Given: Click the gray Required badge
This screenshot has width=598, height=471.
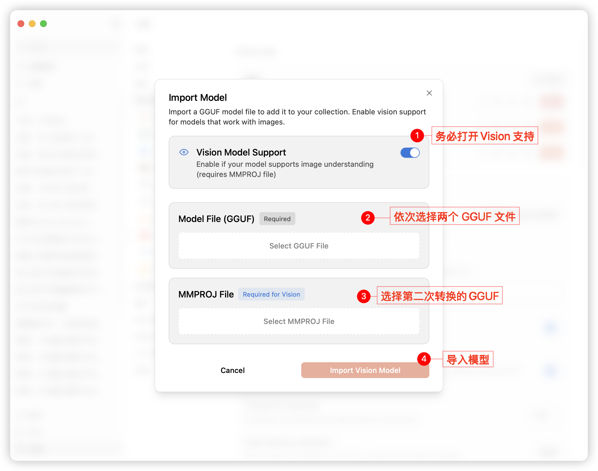Looking at the screenshot, I should [277, 219].
